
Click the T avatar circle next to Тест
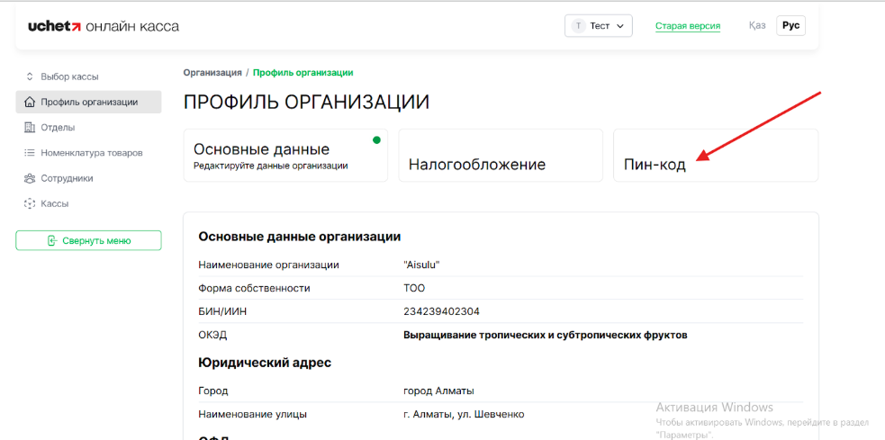(x=579, y=26)
